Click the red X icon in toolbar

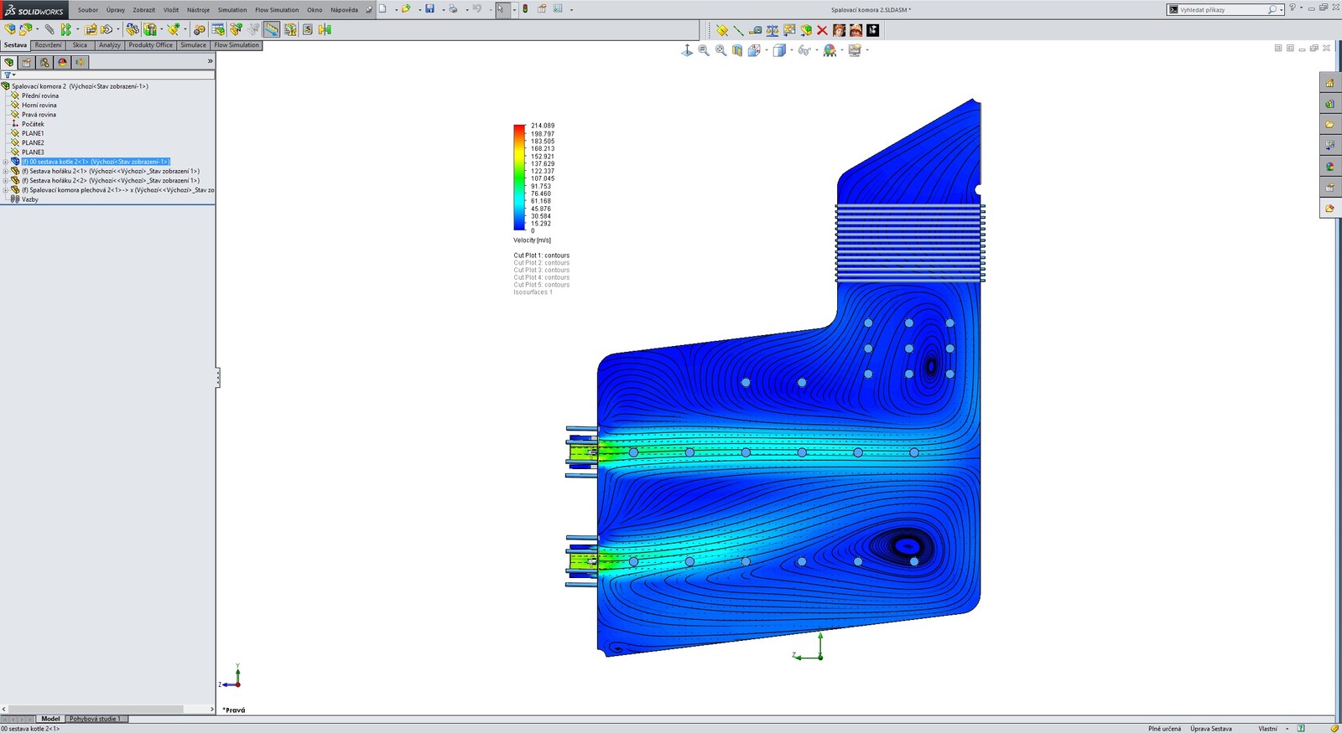point(822,30)
